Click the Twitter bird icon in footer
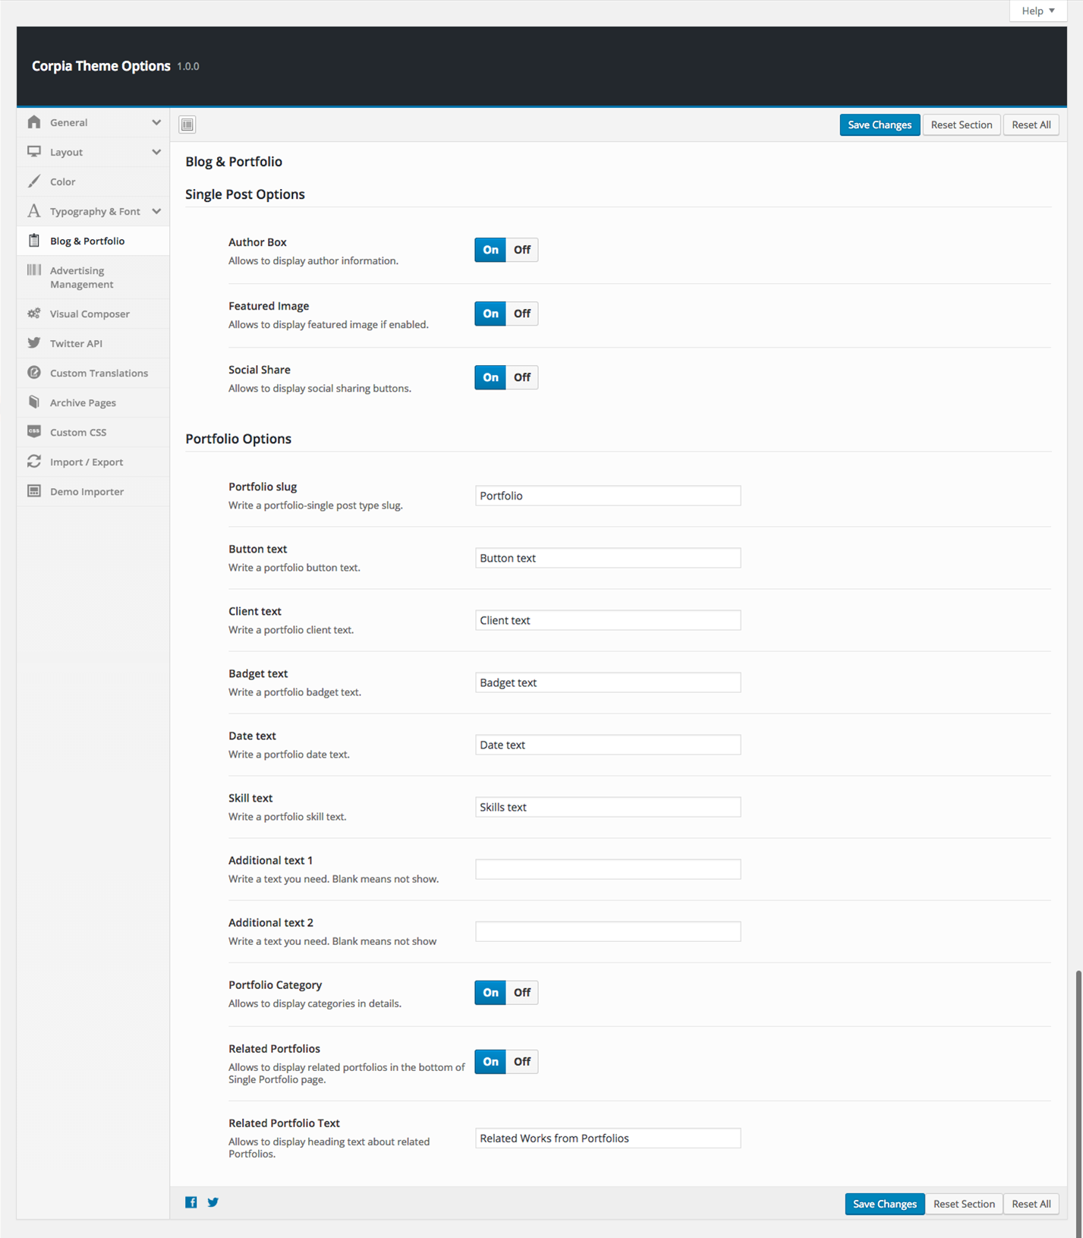 pos(213,1202)
